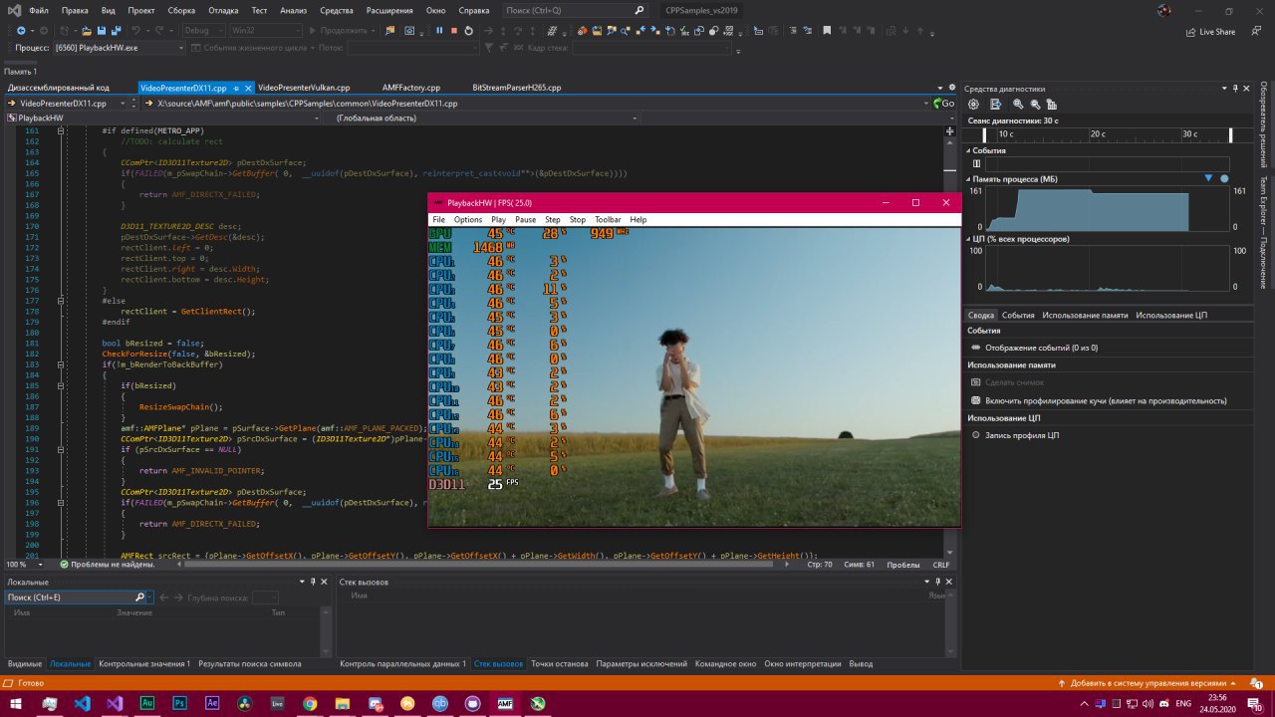This screenshot has width=1275, height=717.
Task: Collapse the Память процесса graph section
Action: pyautogui.click(x=968, y=179)
